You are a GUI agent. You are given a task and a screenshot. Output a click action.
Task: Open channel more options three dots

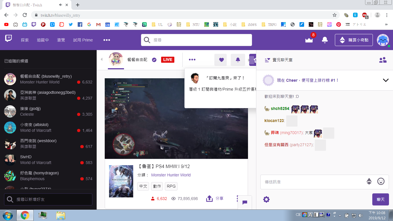coord(192,60)
